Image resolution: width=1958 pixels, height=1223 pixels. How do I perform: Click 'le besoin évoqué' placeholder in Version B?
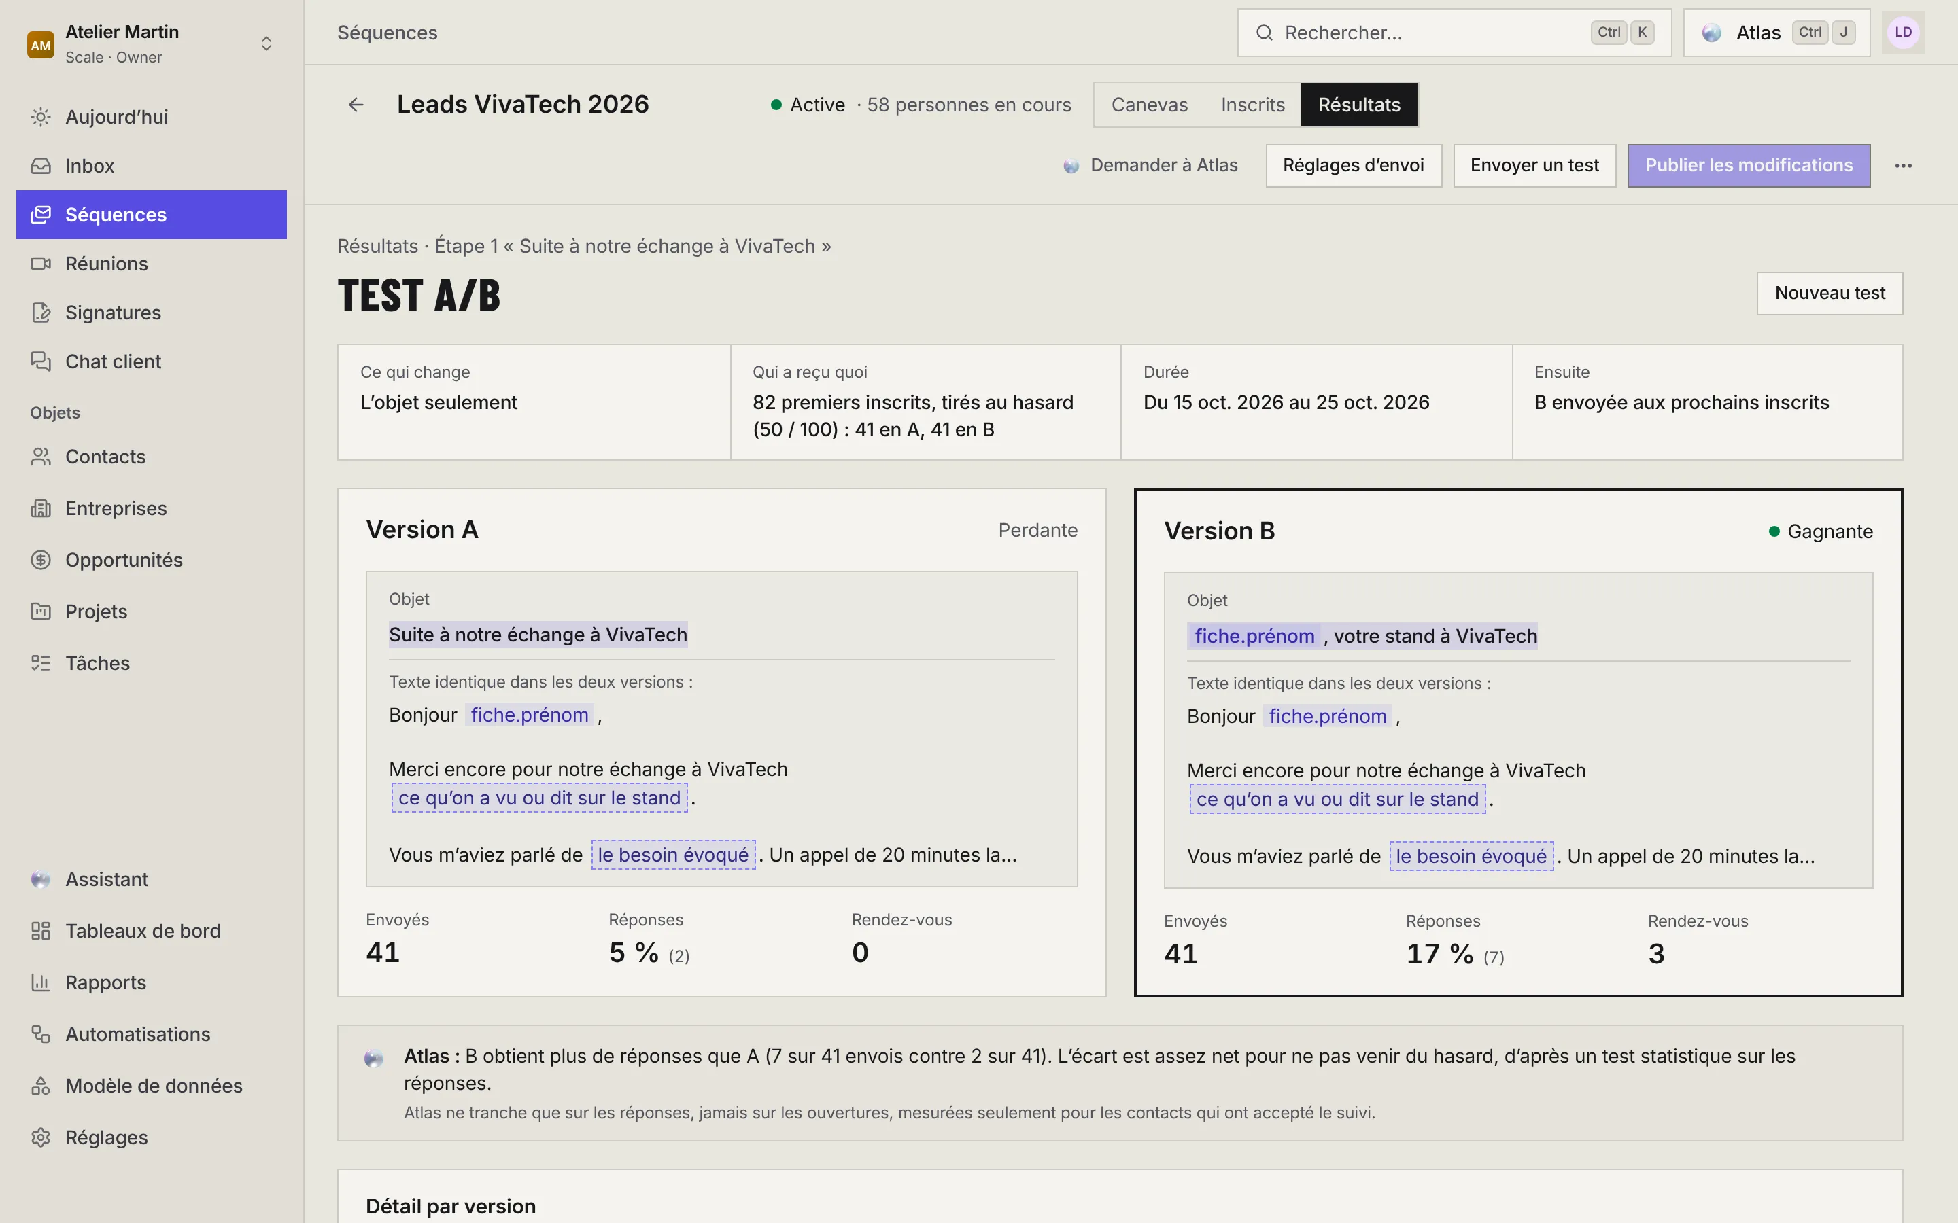1471,857
